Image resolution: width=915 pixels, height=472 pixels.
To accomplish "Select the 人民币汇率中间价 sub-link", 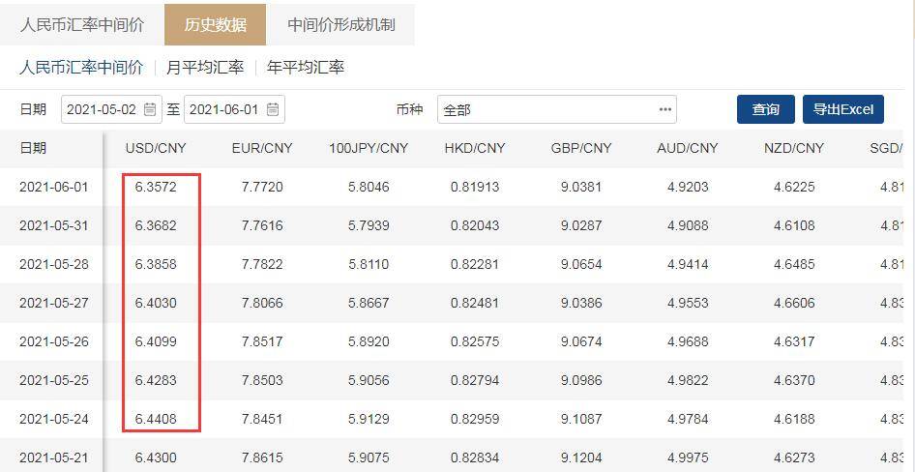I will [x=82, y=68].
